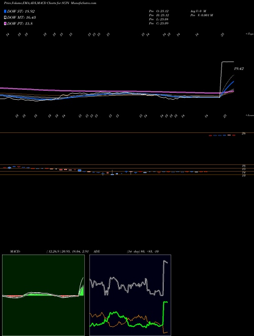Click the 'Pre O: 23.12' value
Image resolution: width=254 pixels, height=336 pixels.
[x=159, y=11]
